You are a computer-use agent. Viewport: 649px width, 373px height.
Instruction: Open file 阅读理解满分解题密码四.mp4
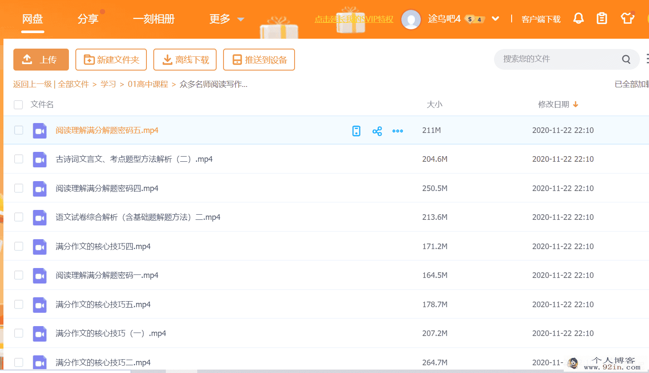(x=107, y=188)
